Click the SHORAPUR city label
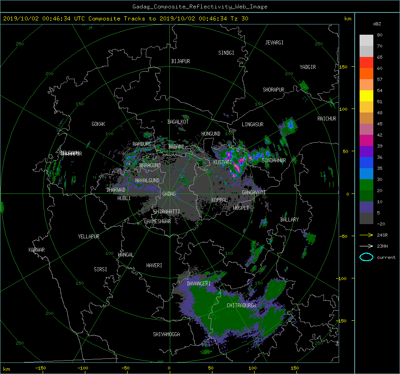Screen dimensions: 400x374 click(x=273, y=90)
